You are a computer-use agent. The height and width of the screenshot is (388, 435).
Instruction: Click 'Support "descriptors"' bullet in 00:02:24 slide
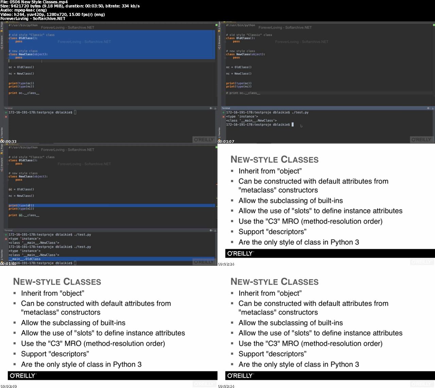273,232
